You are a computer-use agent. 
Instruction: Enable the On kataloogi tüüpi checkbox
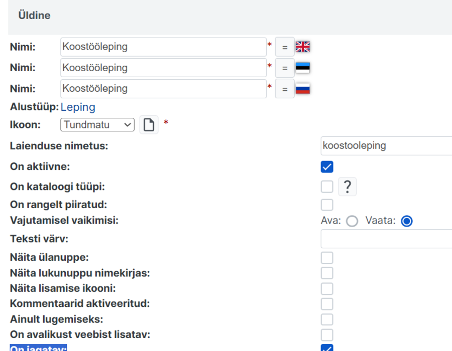[327, 187]
